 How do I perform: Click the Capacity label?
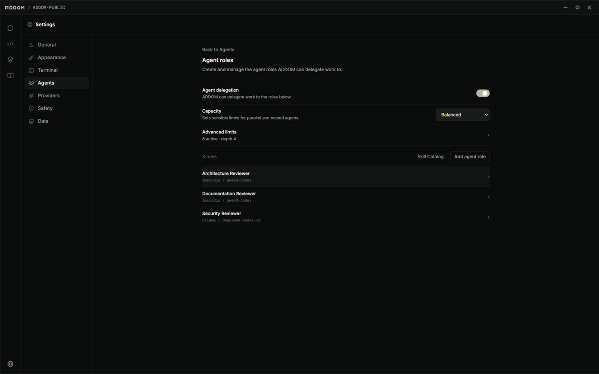[x=212, y=111]
